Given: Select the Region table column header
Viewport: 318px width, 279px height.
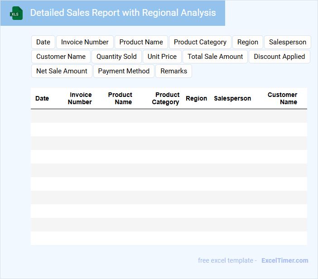Looking at the screenshot, I should tap(196, 98).
